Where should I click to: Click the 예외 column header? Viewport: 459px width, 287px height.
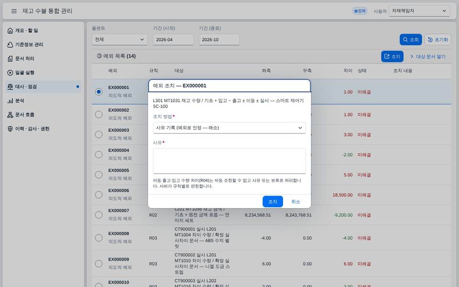click(x=113, y=71)
